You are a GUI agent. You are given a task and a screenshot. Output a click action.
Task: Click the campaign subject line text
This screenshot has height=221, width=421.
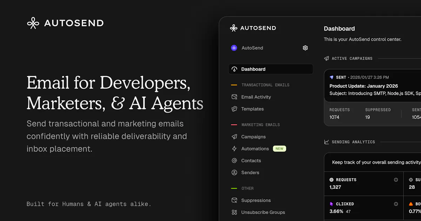point(375,94)
